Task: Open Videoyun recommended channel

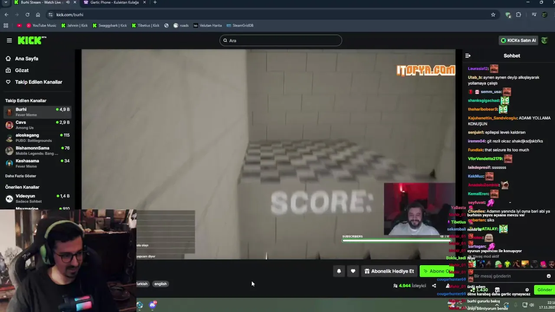Action: click(x=37, y=198)
